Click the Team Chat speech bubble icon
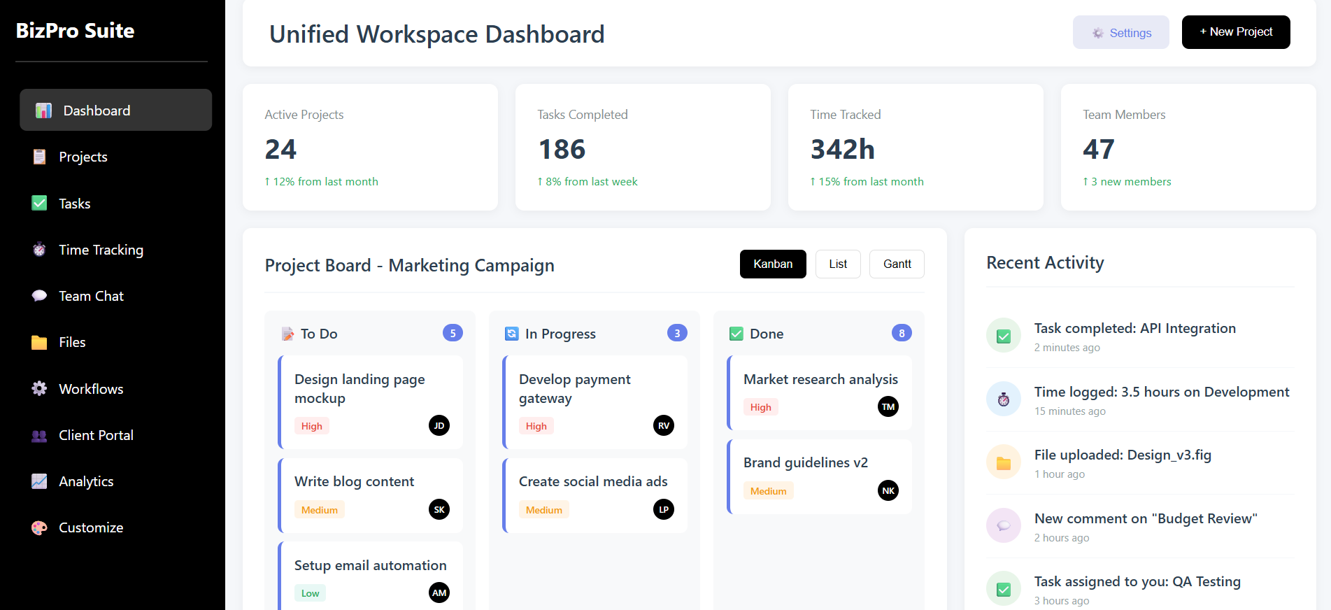 39,296
